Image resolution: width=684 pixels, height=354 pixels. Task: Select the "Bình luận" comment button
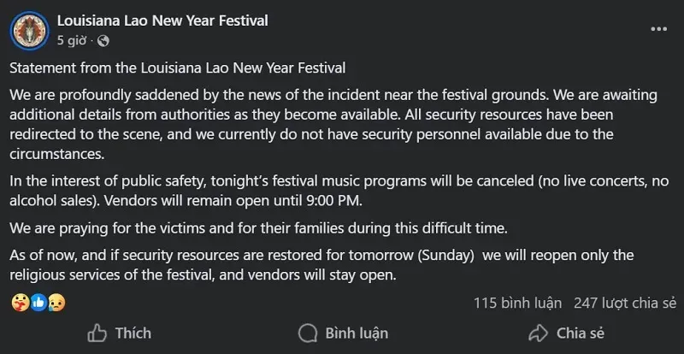pyautogui.click(x=357, y=333)
